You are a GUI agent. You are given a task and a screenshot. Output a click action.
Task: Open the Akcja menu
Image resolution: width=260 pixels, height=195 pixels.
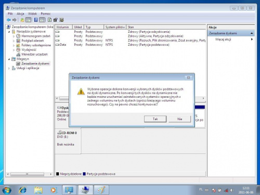(x=20, y=14)
